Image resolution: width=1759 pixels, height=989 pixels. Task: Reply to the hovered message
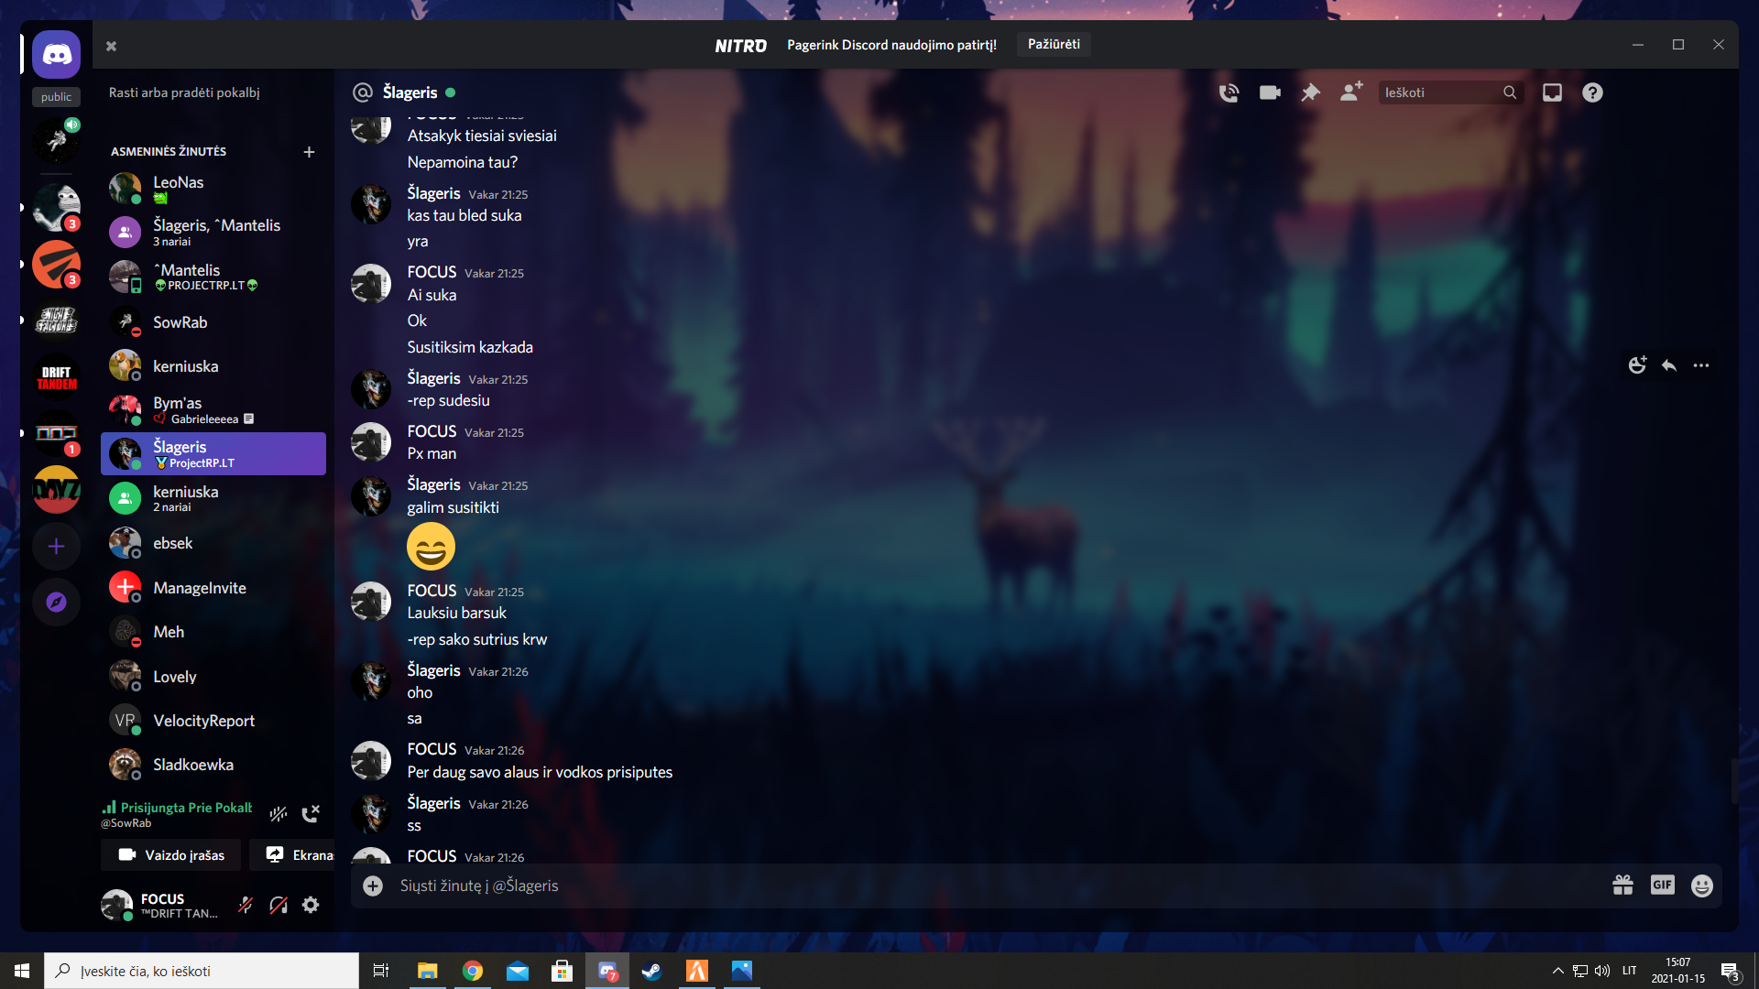coord(1669,365)
